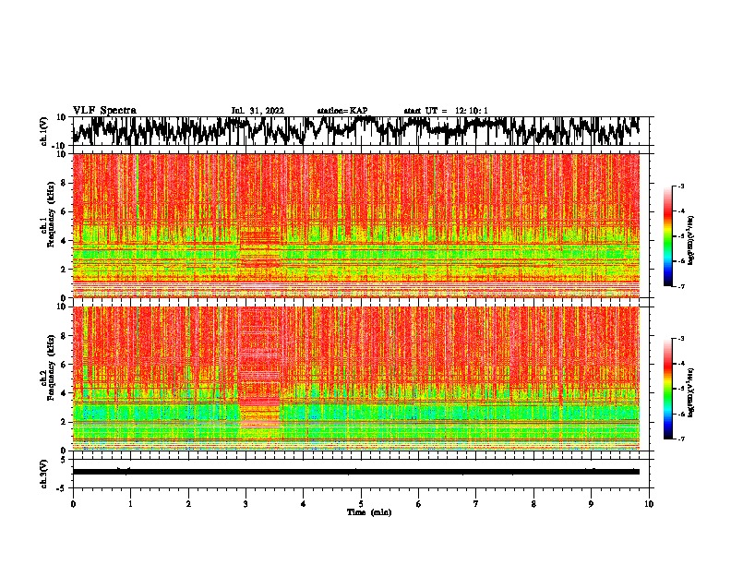Click the time axis tick label "3"

(246, 504)
